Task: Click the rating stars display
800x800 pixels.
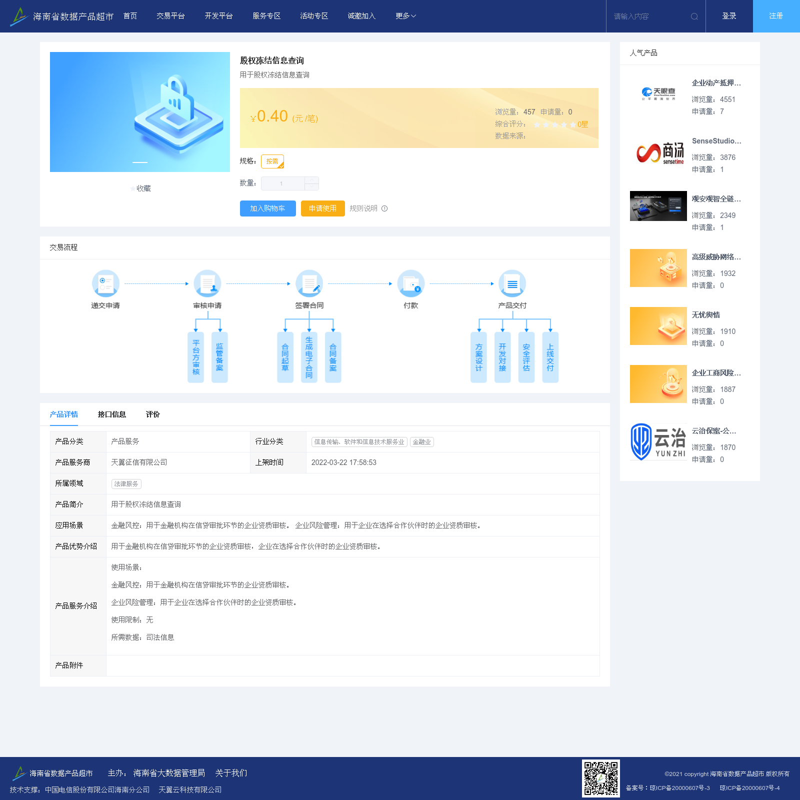Action: point(555,124)
